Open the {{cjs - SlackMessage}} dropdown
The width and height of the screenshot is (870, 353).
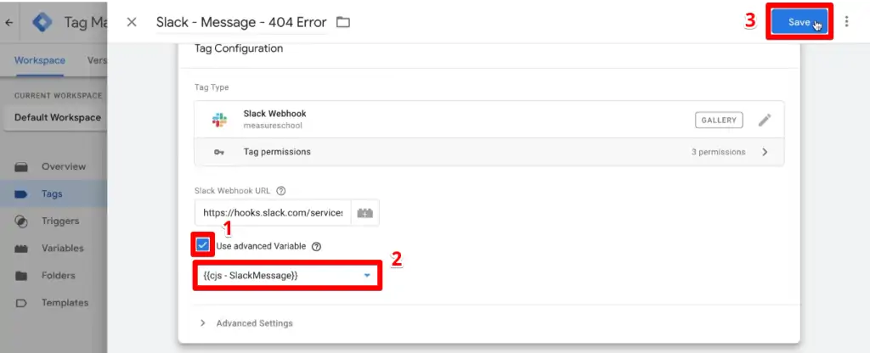(x=287, y=276)
